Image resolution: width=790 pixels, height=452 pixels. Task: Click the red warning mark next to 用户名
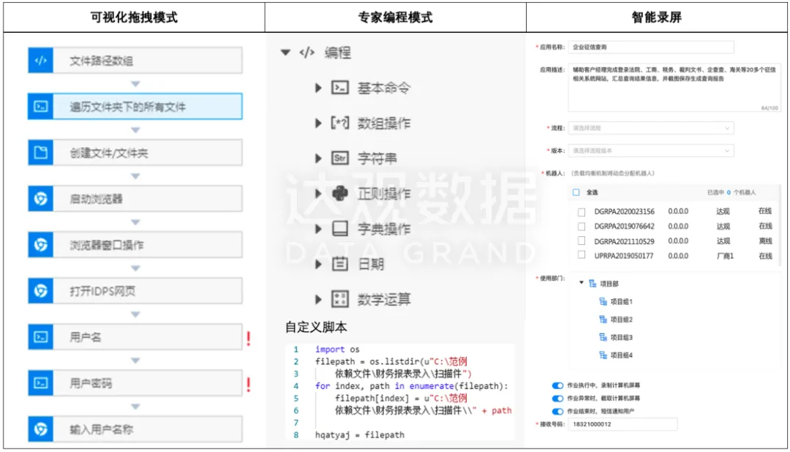[249, 338]
